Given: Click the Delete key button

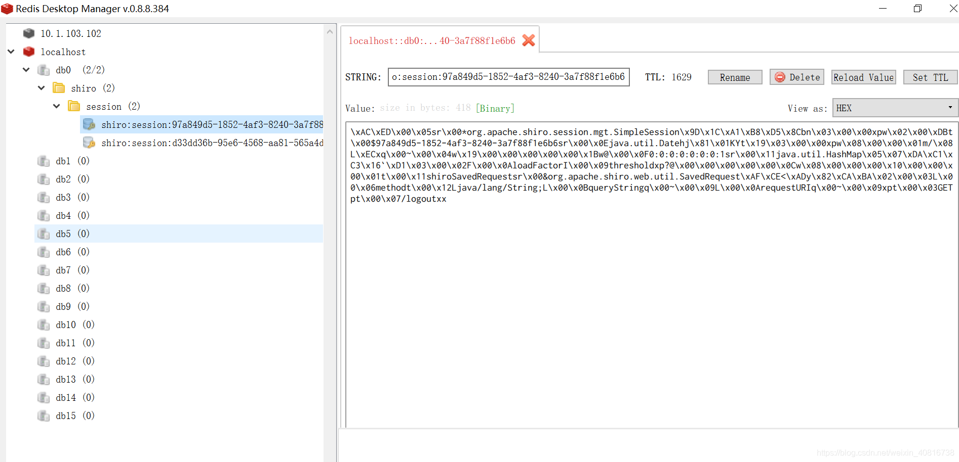Looking at the screenshot, I should (x=797, y=77).
